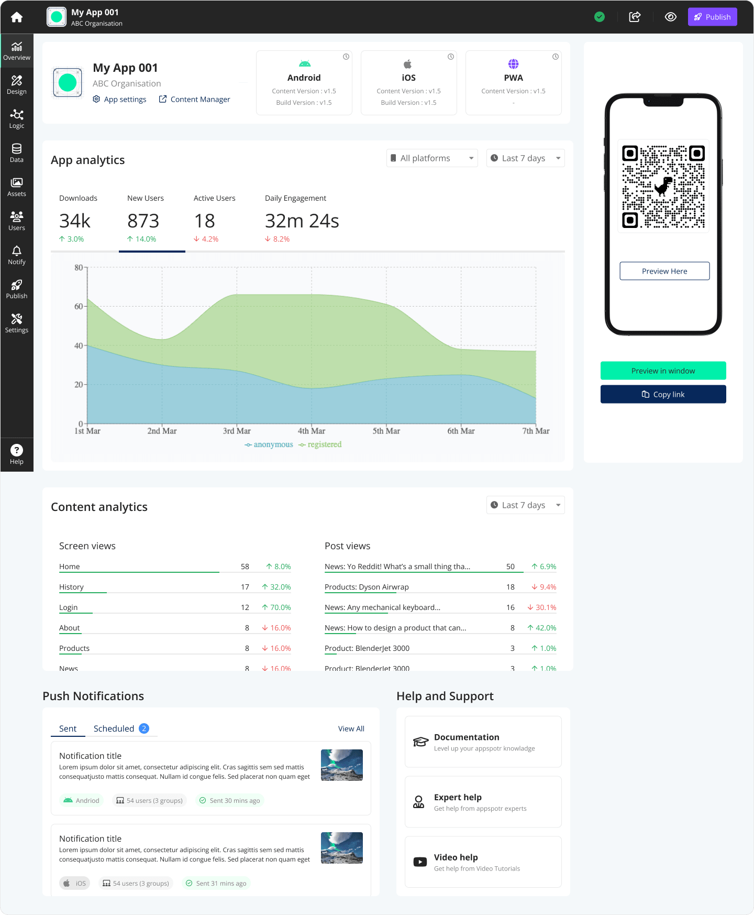
Task: Open the Notify section in sidebar
Action: coord(17,255)
